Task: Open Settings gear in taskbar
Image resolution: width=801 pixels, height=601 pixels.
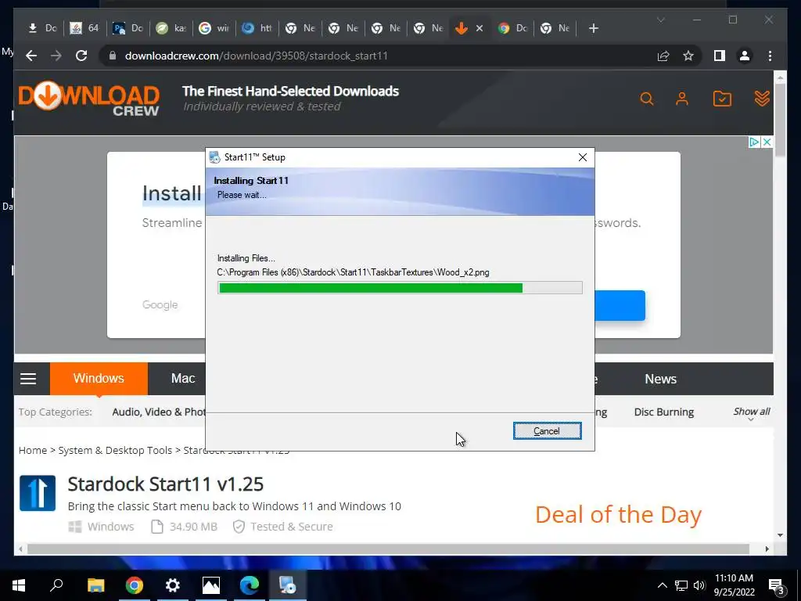Action: pos(173,585)
